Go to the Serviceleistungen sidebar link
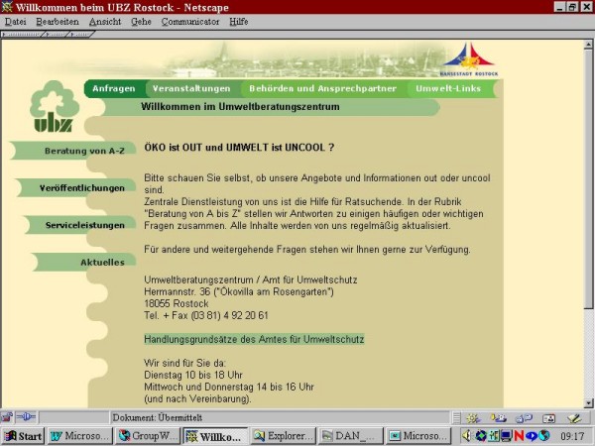595x446 pixels. click(x=84, y=225)
